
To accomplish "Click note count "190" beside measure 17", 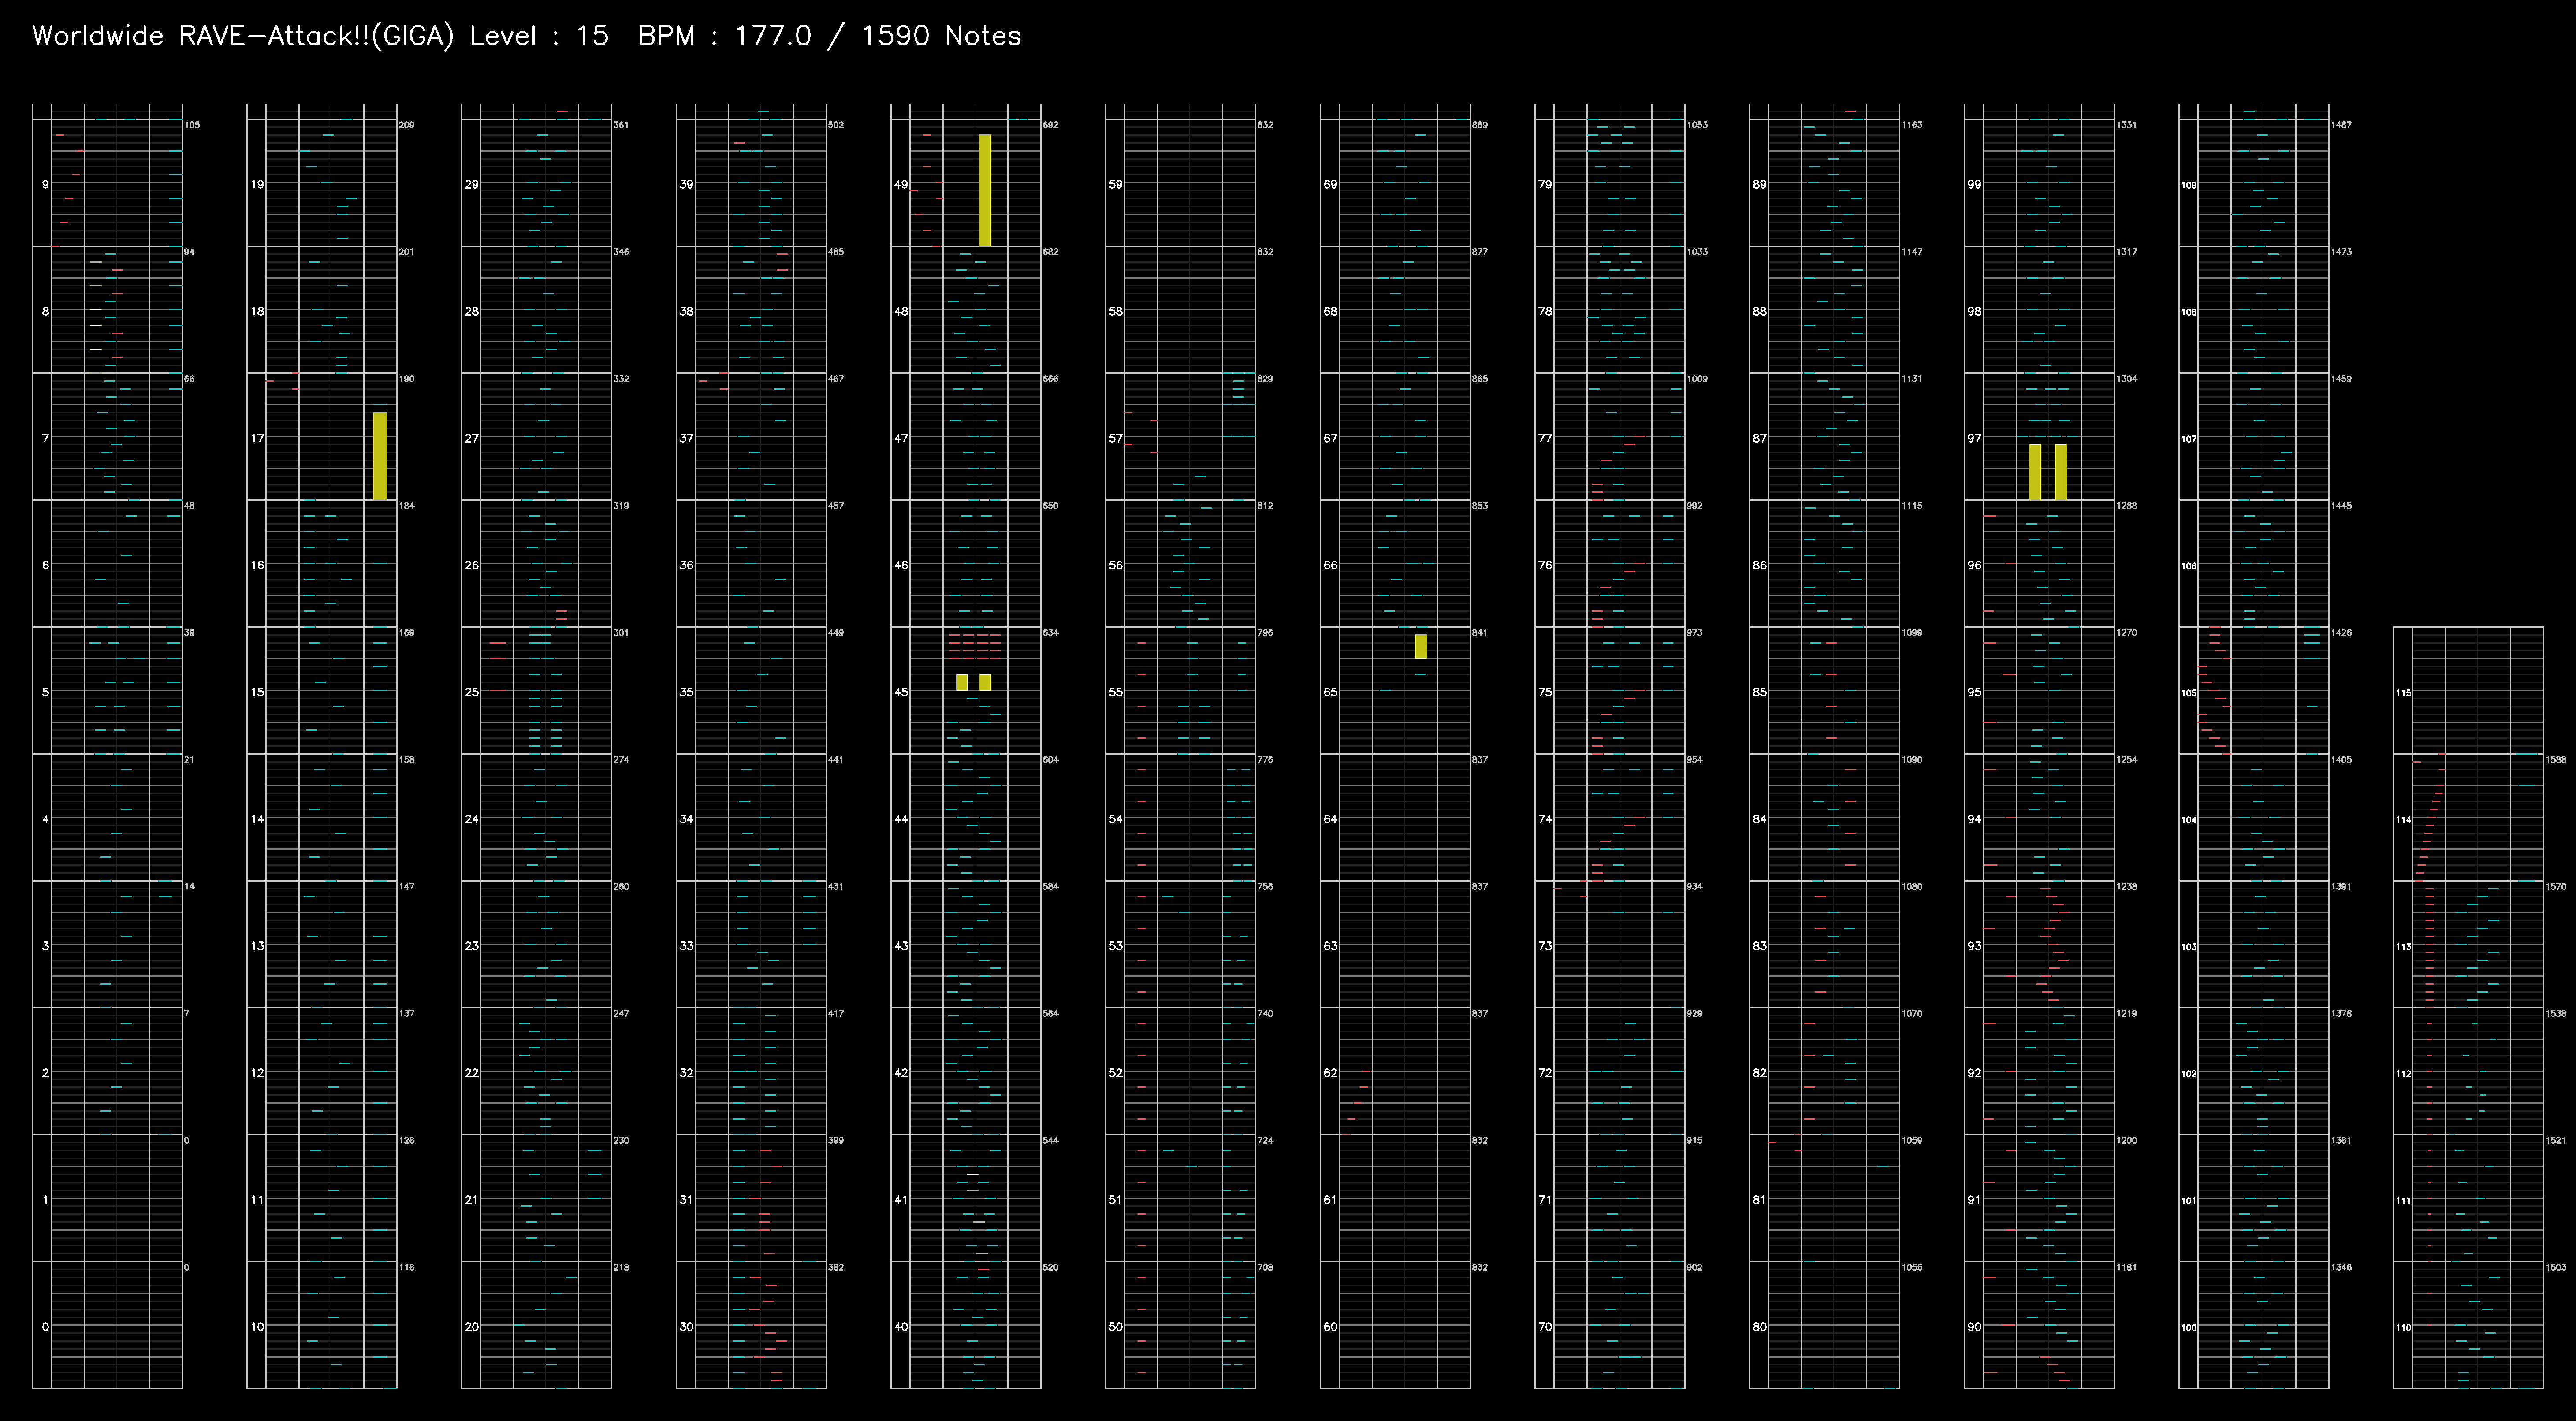I will click(x=407, y=379).
